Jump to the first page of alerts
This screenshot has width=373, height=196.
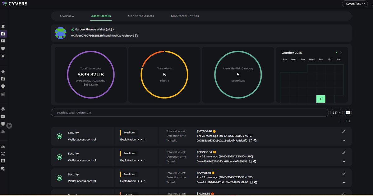point(340,121)
